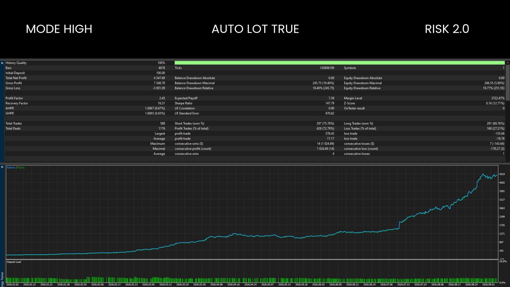
Task: Close the Balance/Equity graph panel
Action: coord(2,167)
